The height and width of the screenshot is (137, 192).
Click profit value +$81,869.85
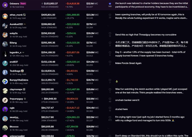tap(73, 15)
